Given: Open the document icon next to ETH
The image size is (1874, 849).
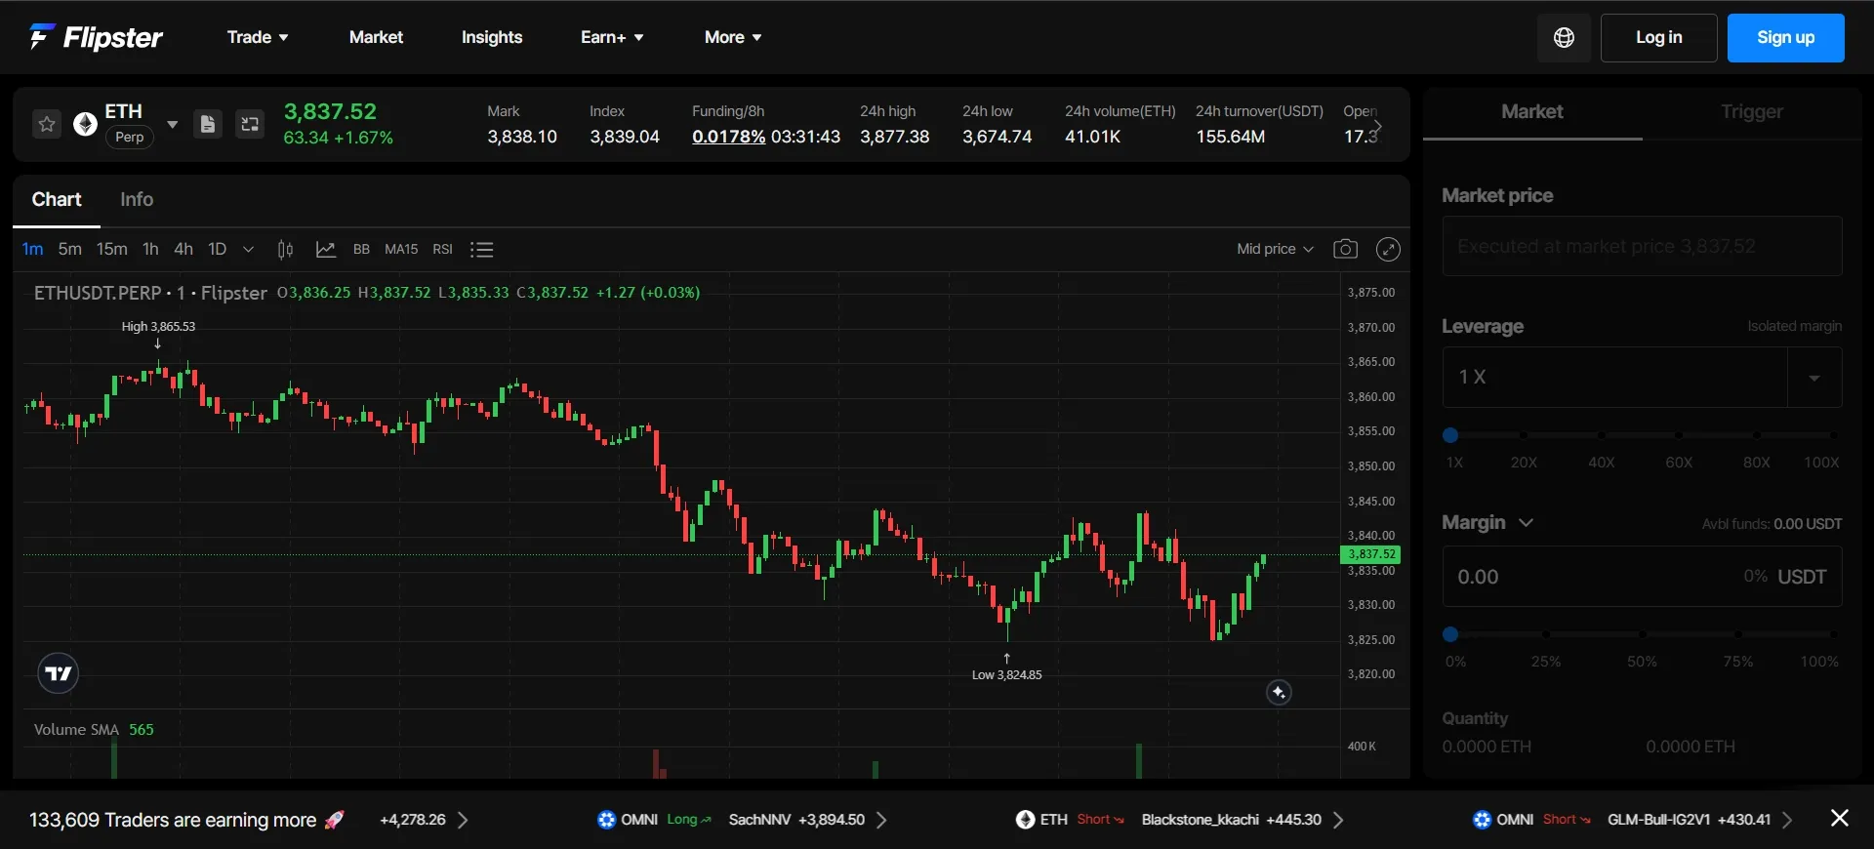Looking at the screenshot, I should click(208, 124).
